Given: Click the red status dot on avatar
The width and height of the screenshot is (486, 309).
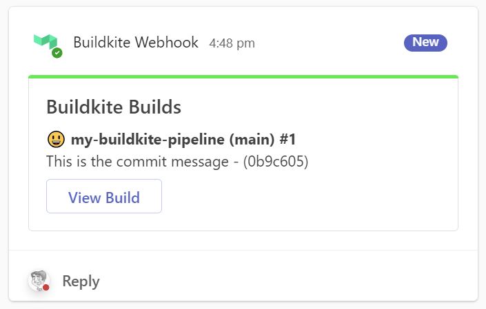Looking at the screenshot, I should click(46, 288).
